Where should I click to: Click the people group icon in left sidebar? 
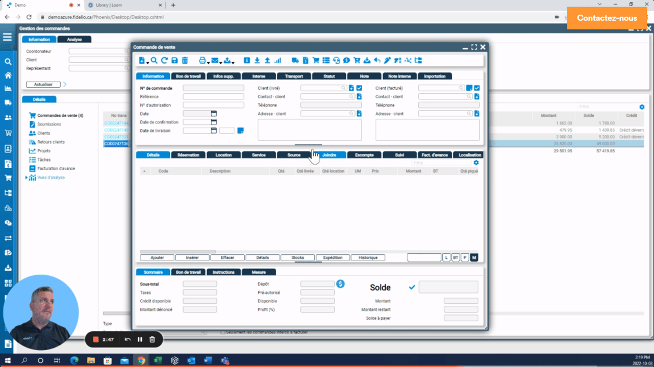coord(8,117)
